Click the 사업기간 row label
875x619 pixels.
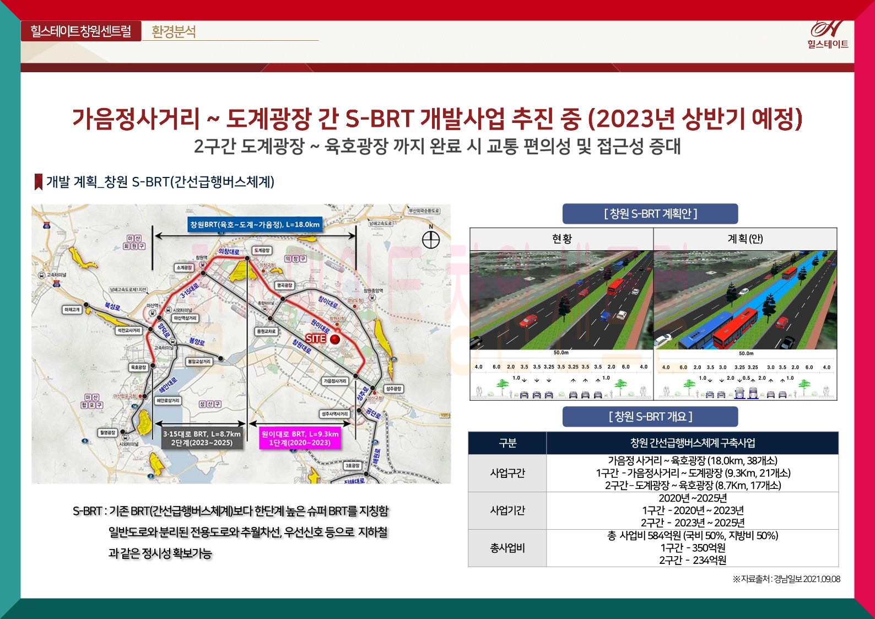point(507,510)
